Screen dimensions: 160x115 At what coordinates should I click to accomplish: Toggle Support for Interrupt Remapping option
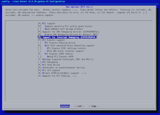tap(39, 37)
